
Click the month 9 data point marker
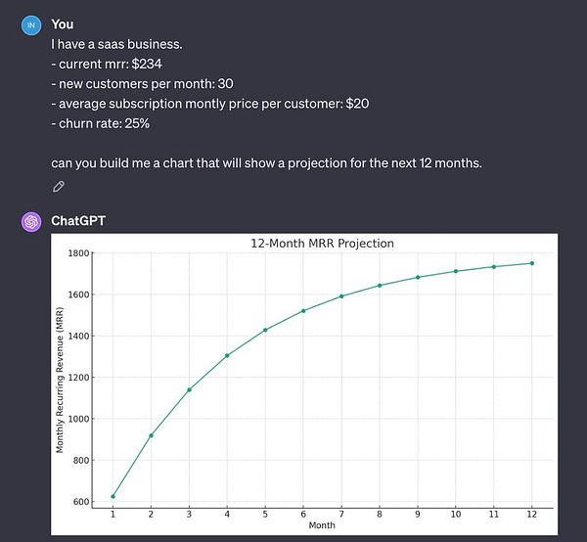click(418, 277)
